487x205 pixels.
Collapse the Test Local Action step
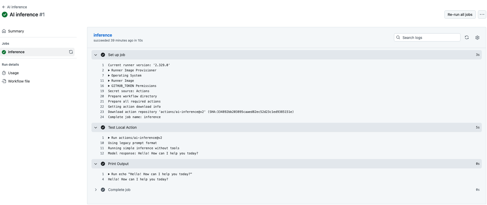tap(96, 127)
